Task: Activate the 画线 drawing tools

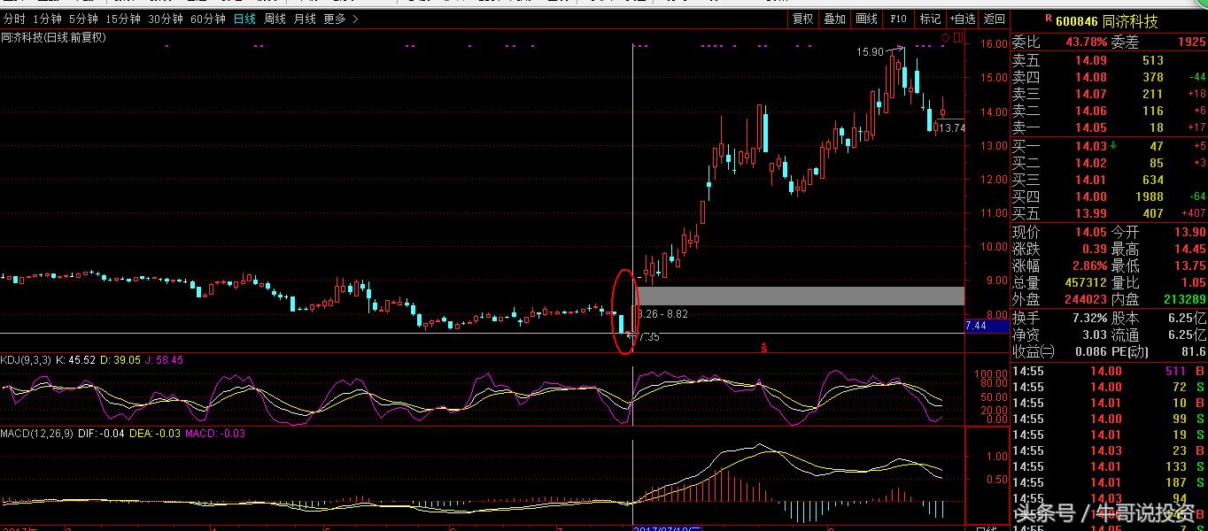Action: coord(867,19)
